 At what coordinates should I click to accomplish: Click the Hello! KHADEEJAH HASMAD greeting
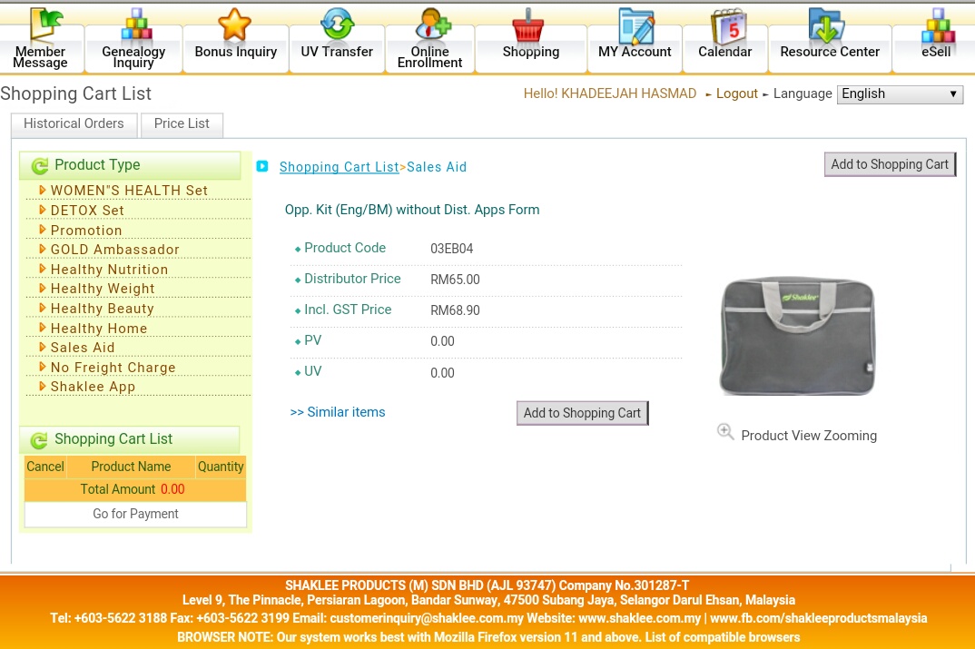coord(610,93)
